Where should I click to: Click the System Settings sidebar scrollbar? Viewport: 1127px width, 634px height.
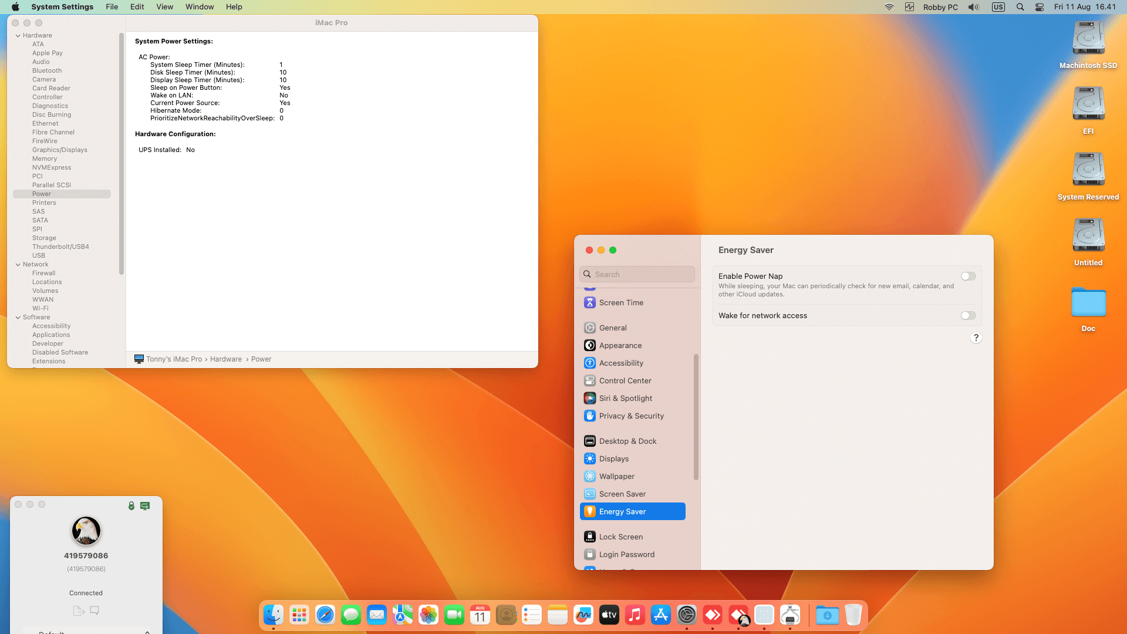[696, 417]
